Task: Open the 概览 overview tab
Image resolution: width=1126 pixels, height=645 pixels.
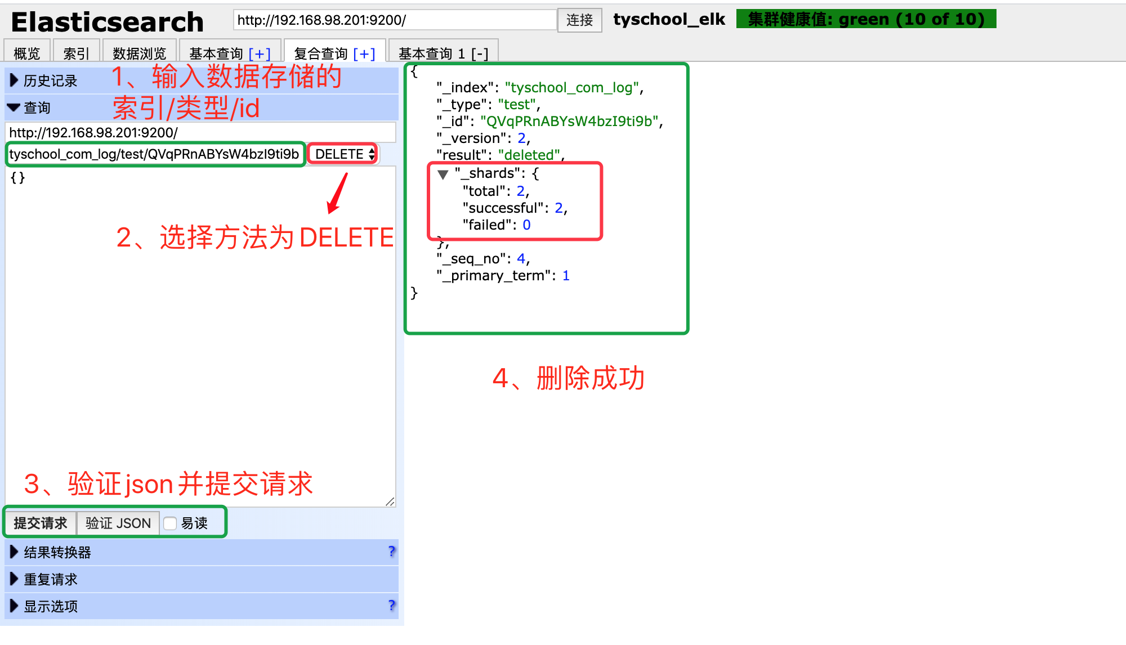Action: pyautogui.click(x=26, y=53)
